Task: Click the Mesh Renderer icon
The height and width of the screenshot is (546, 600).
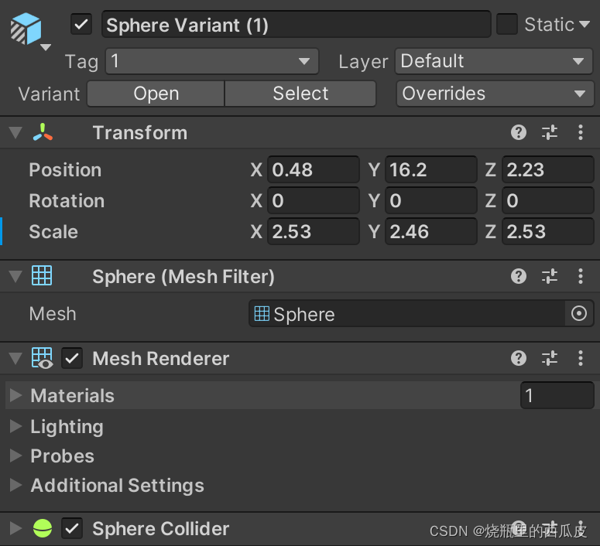Action: (x=42, y=358)
